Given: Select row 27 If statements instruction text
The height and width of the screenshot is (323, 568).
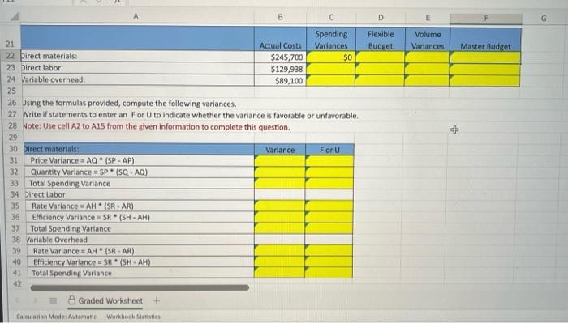Looking at the screenshot, I should (191, 115).
